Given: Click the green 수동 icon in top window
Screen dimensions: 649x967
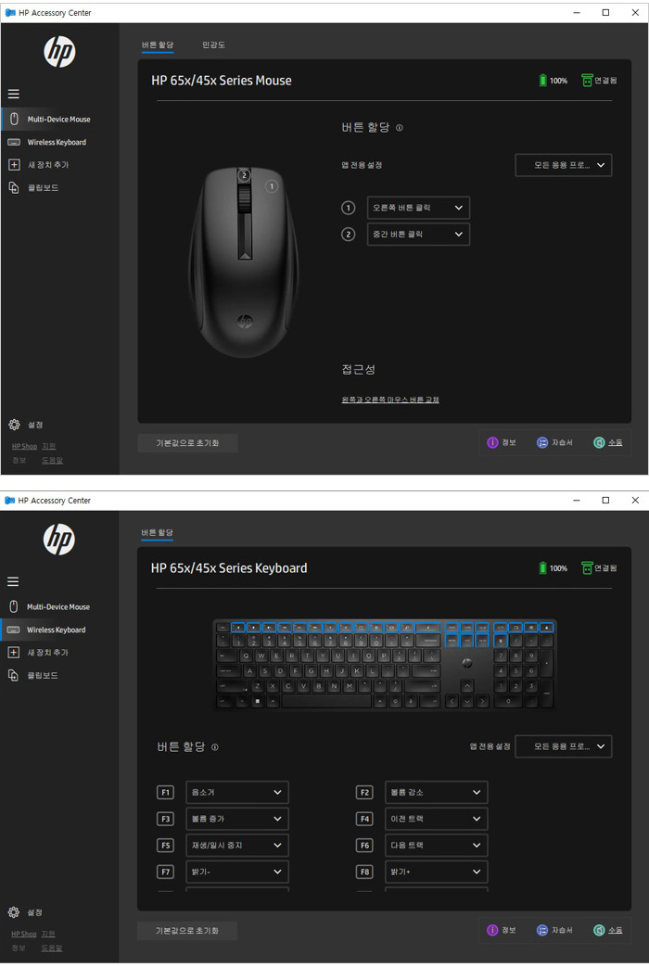Looking at the screenshot, I should [x=598, y=442].
